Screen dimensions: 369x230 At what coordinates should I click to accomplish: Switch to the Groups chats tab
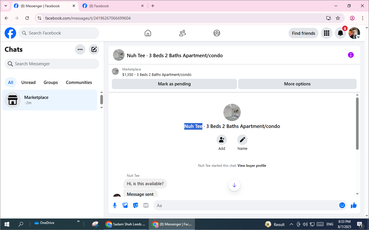[x=51, y=83]
